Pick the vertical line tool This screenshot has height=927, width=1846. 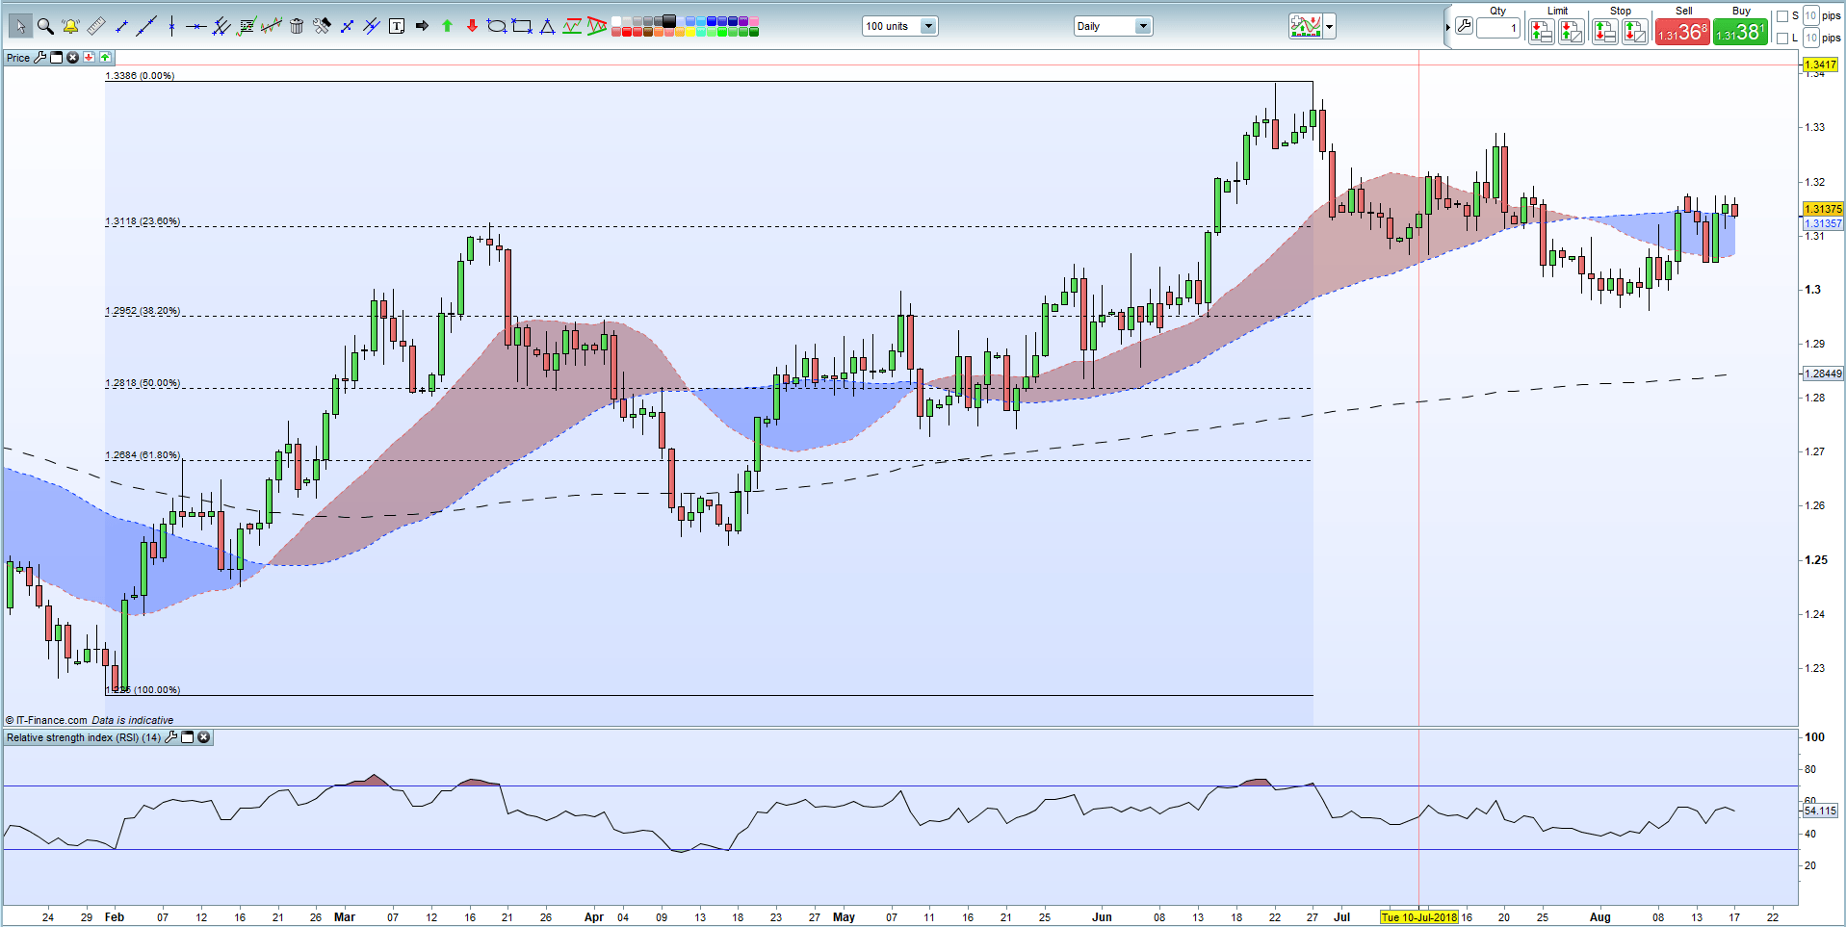(171, 26)
